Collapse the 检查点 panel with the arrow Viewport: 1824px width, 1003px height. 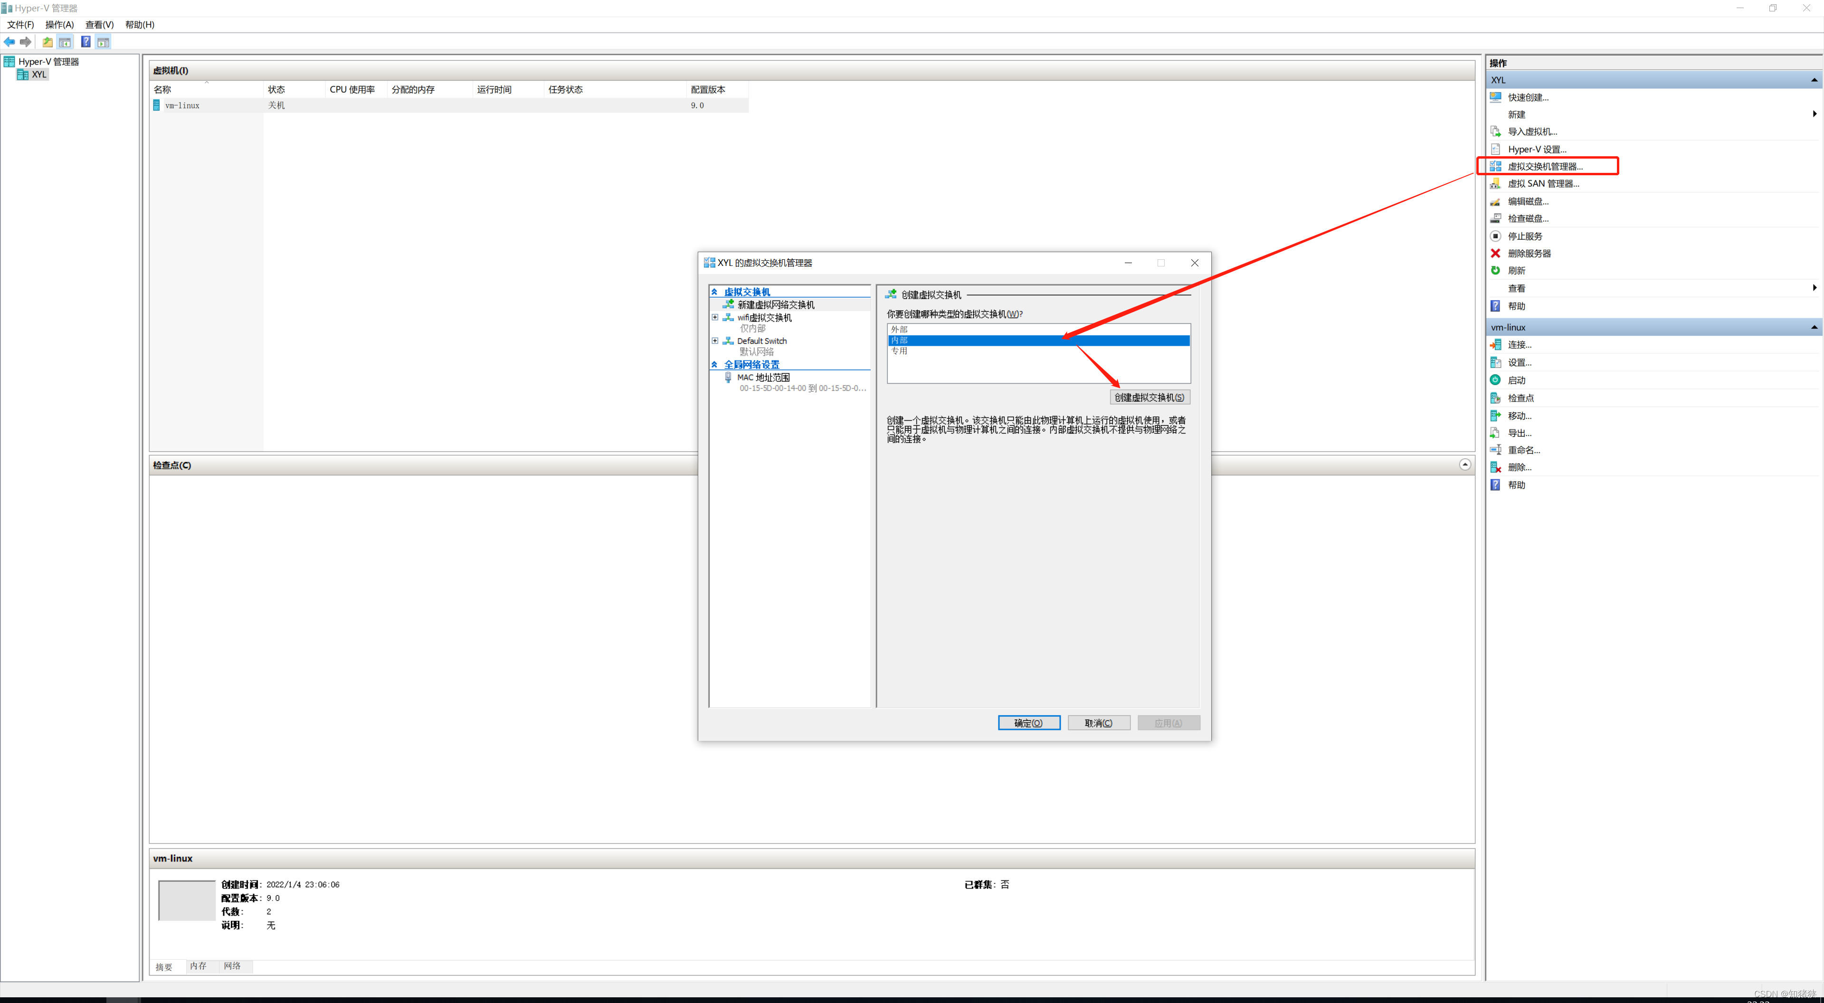tap(1464, 464)
